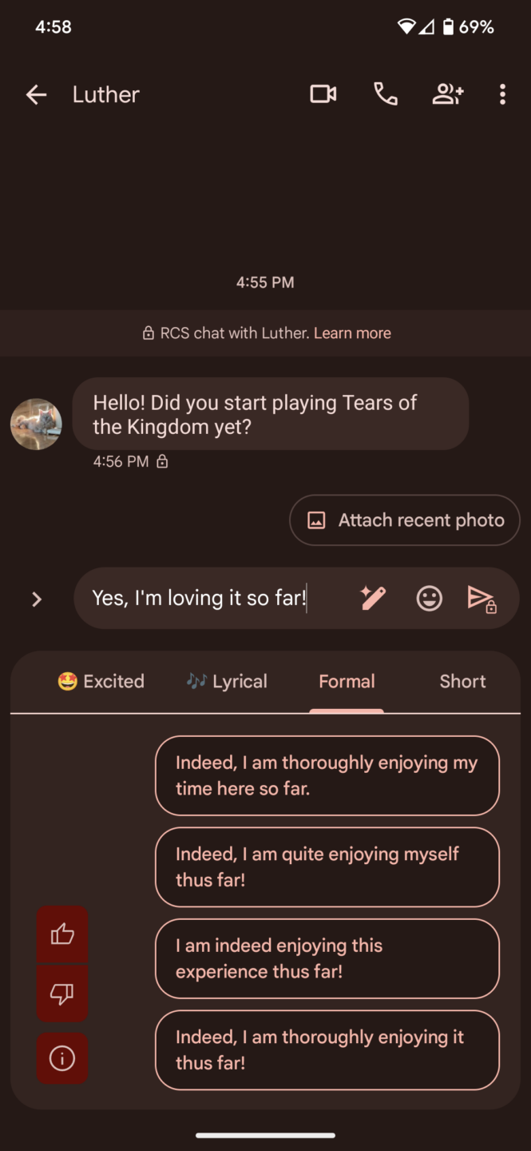Tap the info icon about suggestions
The height and width of the screenshot is (1151, 531).
click(61, 1058)
